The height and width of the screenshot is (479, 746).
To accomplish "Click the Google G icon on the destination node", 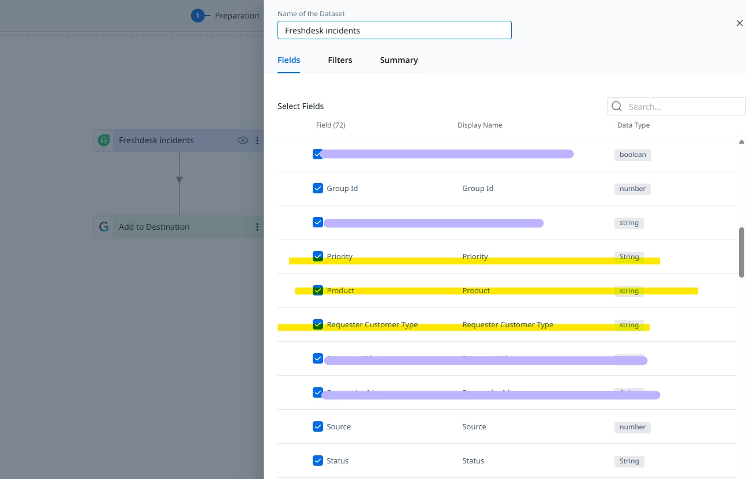I will pos(104,227).
